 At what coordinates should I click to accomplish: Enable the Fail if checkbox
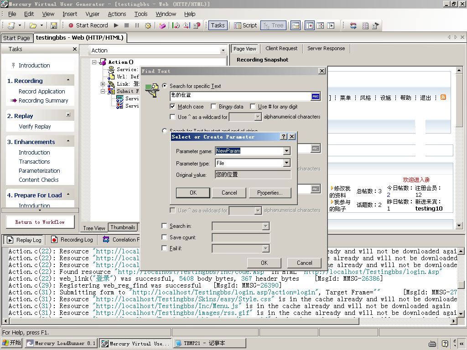pos(164,248)
